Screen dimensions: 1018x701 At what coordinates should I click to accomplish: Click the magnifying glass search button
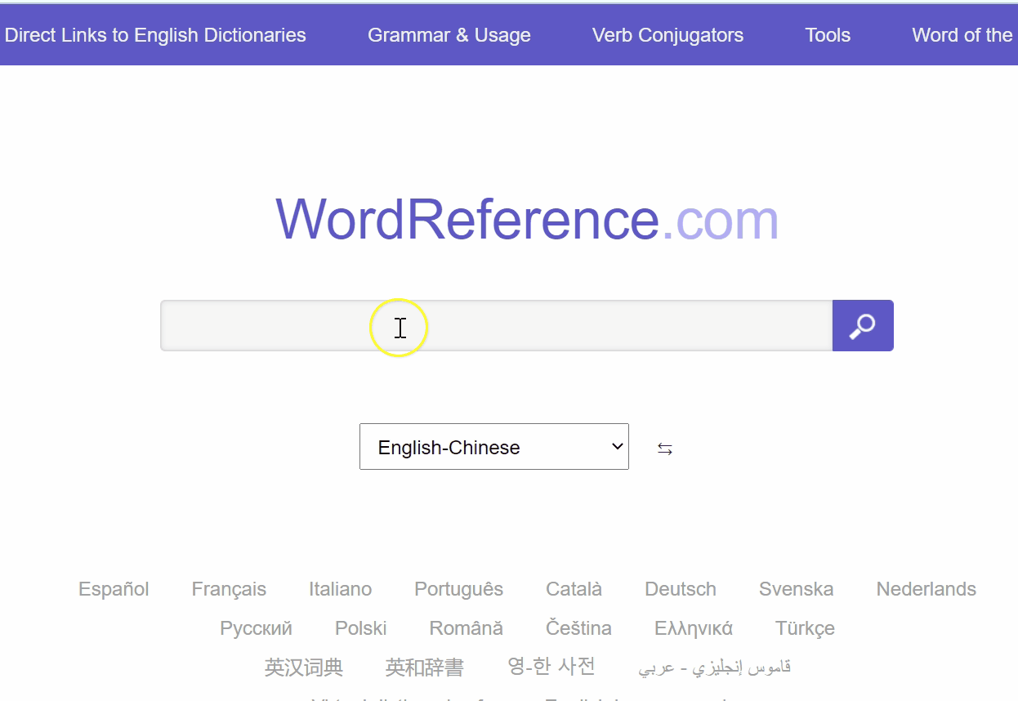tap(863, 326)
